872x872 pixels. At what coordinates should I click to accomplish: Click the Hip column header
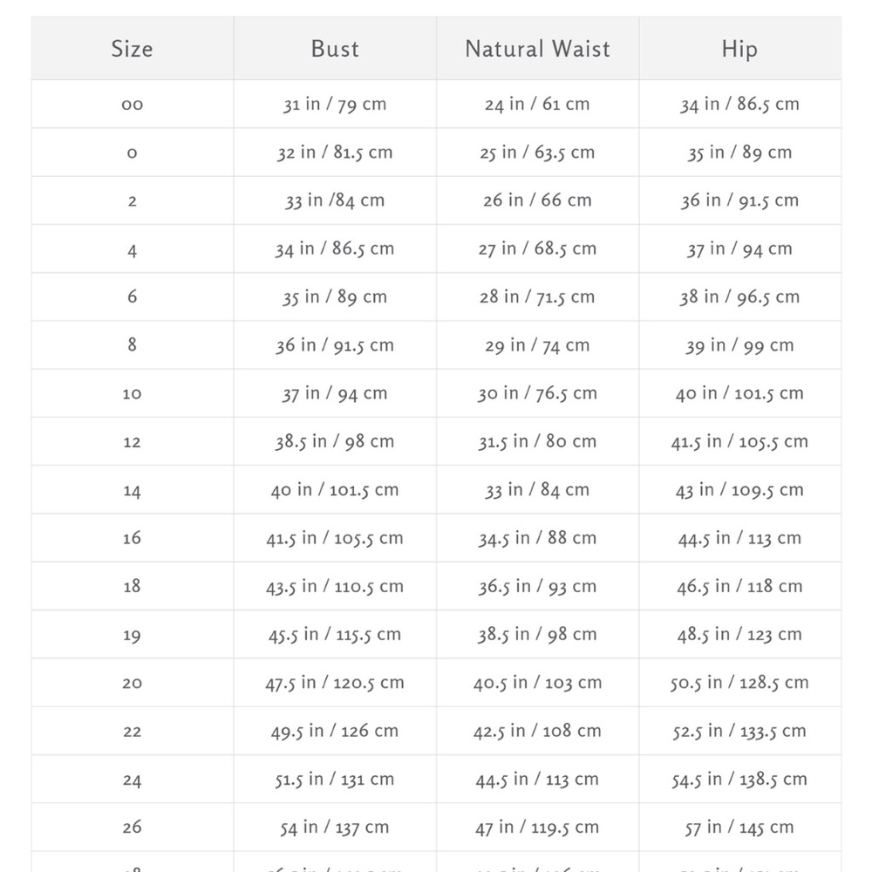pyautogui.click(x=739, y=49)
